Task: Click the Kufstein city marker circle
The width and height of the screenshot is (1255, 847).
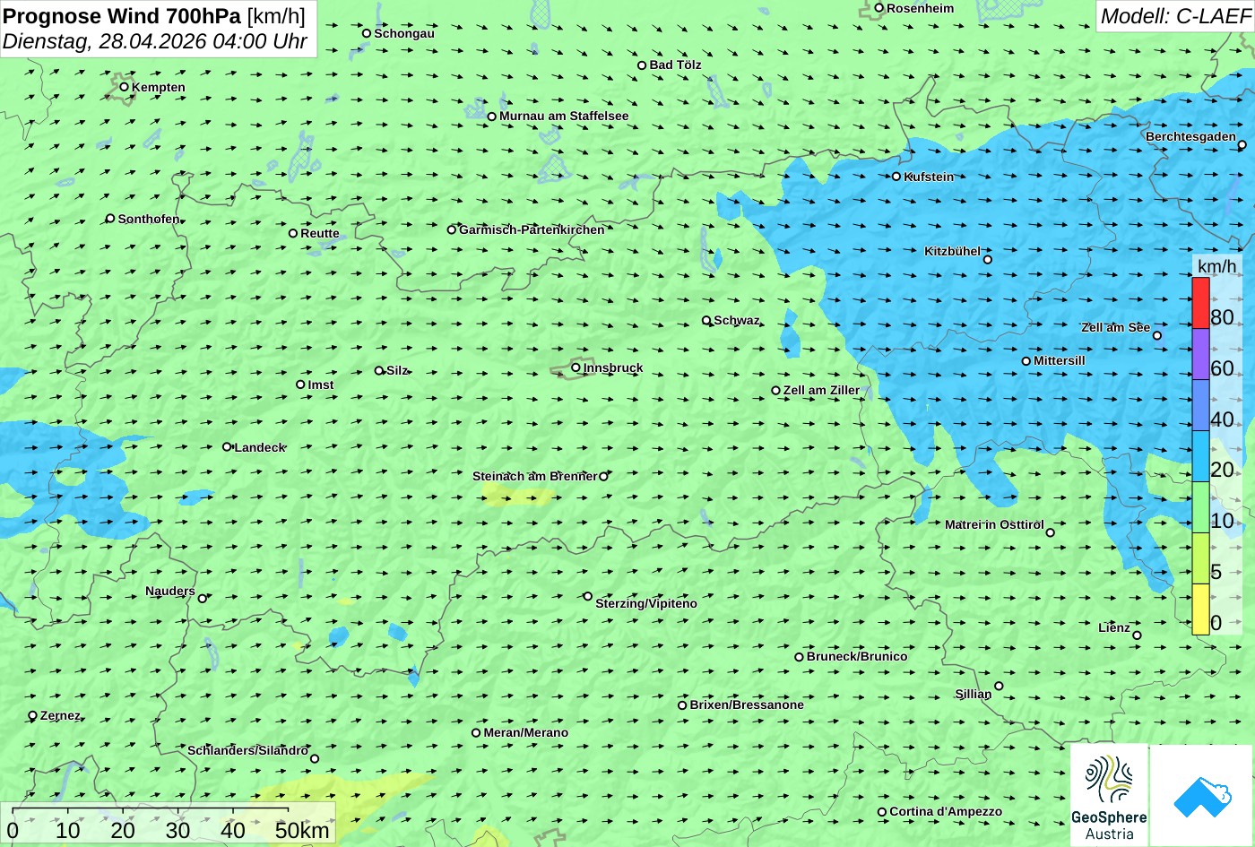Action: pyautogui.click(x=896, y=177)
